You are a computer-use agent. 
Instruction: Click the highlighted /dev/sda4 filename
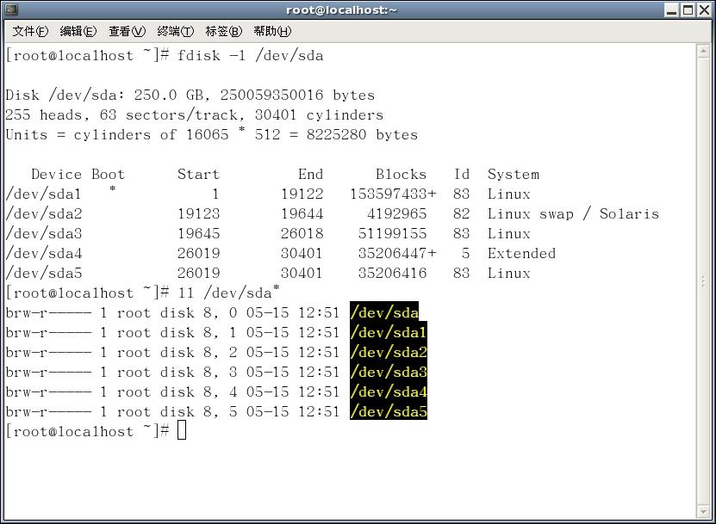click(x=389, y=391)
